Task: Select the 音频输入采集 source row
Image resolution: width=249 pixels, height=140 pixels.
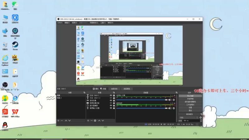Action: pos(101,108)
